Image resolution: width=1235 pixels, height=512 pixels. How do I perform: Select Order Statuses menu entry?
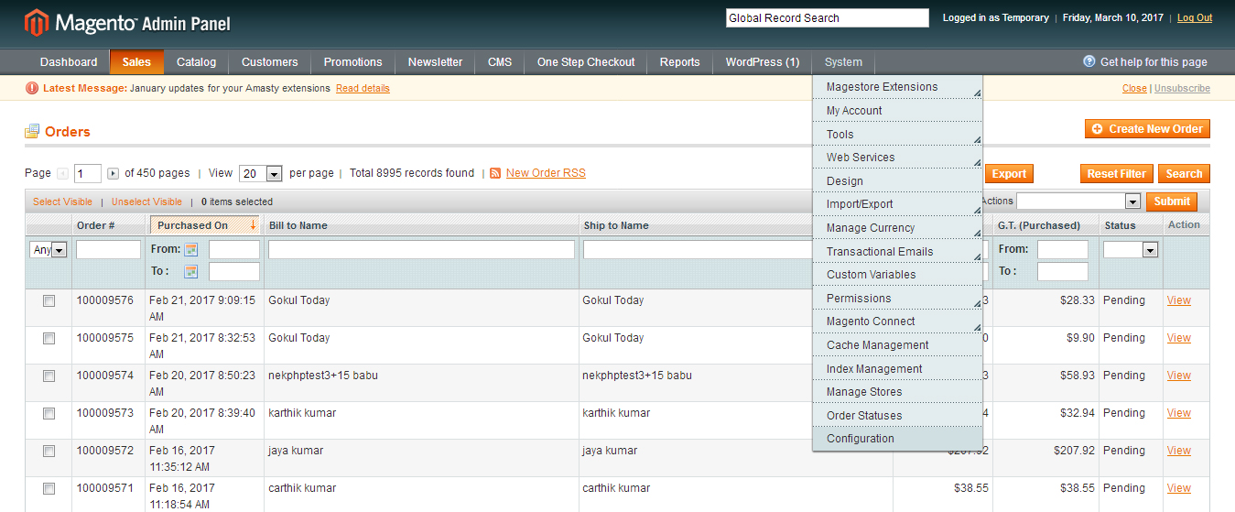(x=897, y=416)
